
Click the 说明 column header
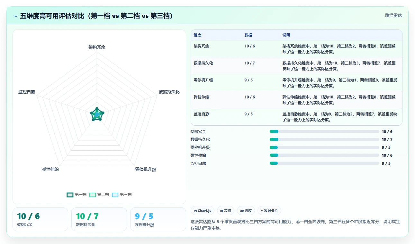click(x=286, y=35)
